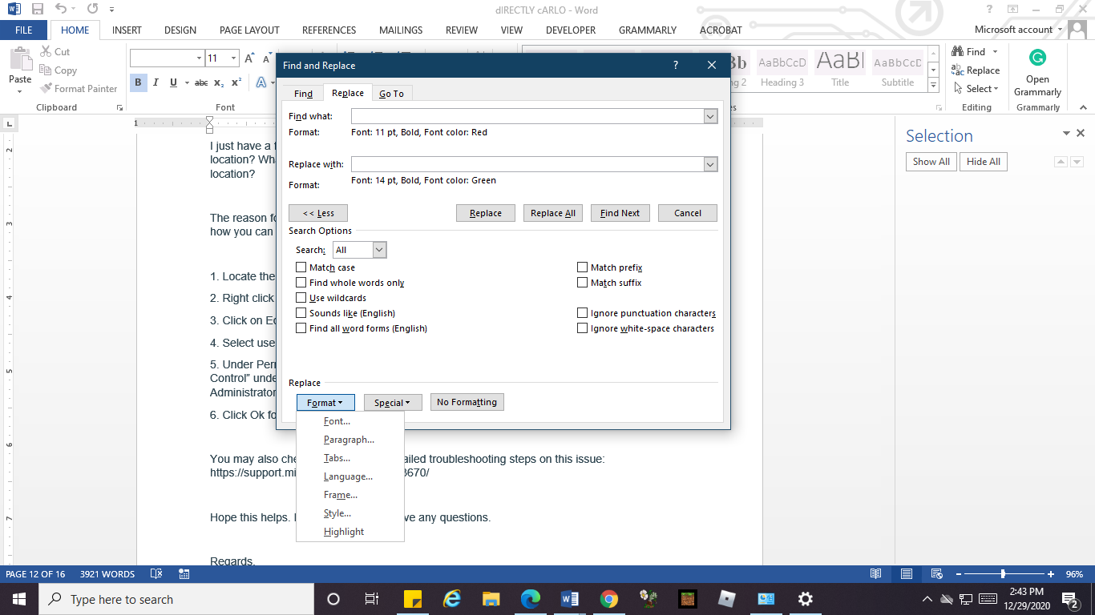Check Sounds like (English)
The width and height of the screenshot is (1095, 615).
pos(301,313)
